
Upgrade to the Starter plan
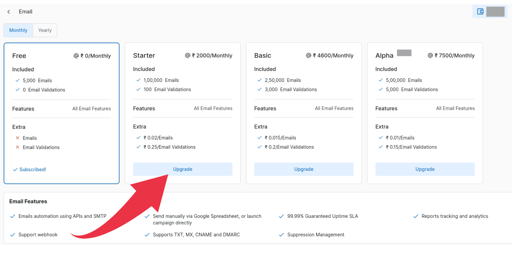pyautogui.click(x=182, y=169)
